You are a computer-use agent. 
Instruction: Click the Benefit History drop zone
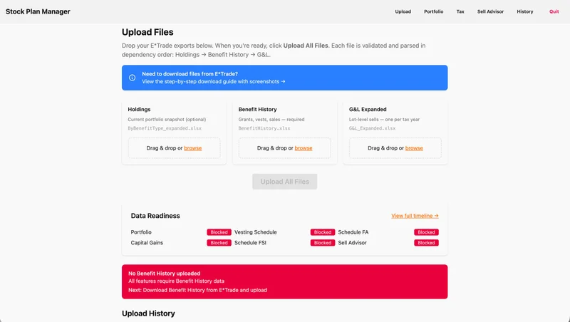(284, 148)
